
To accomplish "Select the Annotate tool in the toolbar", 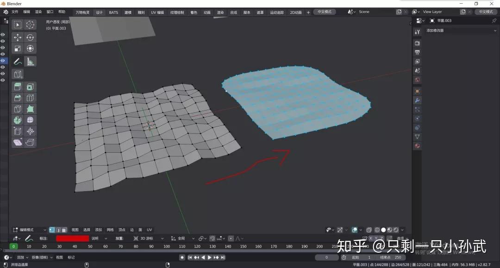I will (x=17, y=61).
